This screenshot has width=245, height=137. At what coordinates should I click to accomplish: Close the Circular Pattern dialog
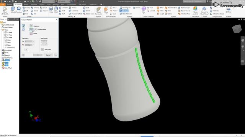(x=57, y=20)
